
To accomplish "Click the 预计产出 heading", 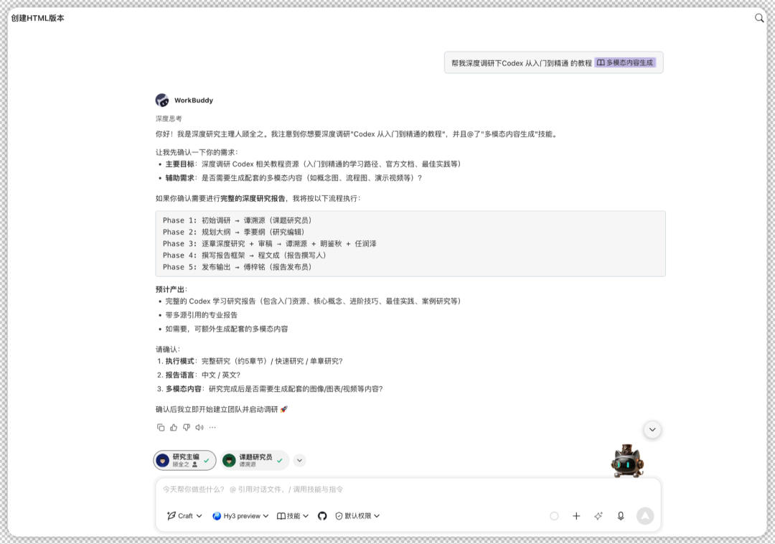I will click(171, 289).
